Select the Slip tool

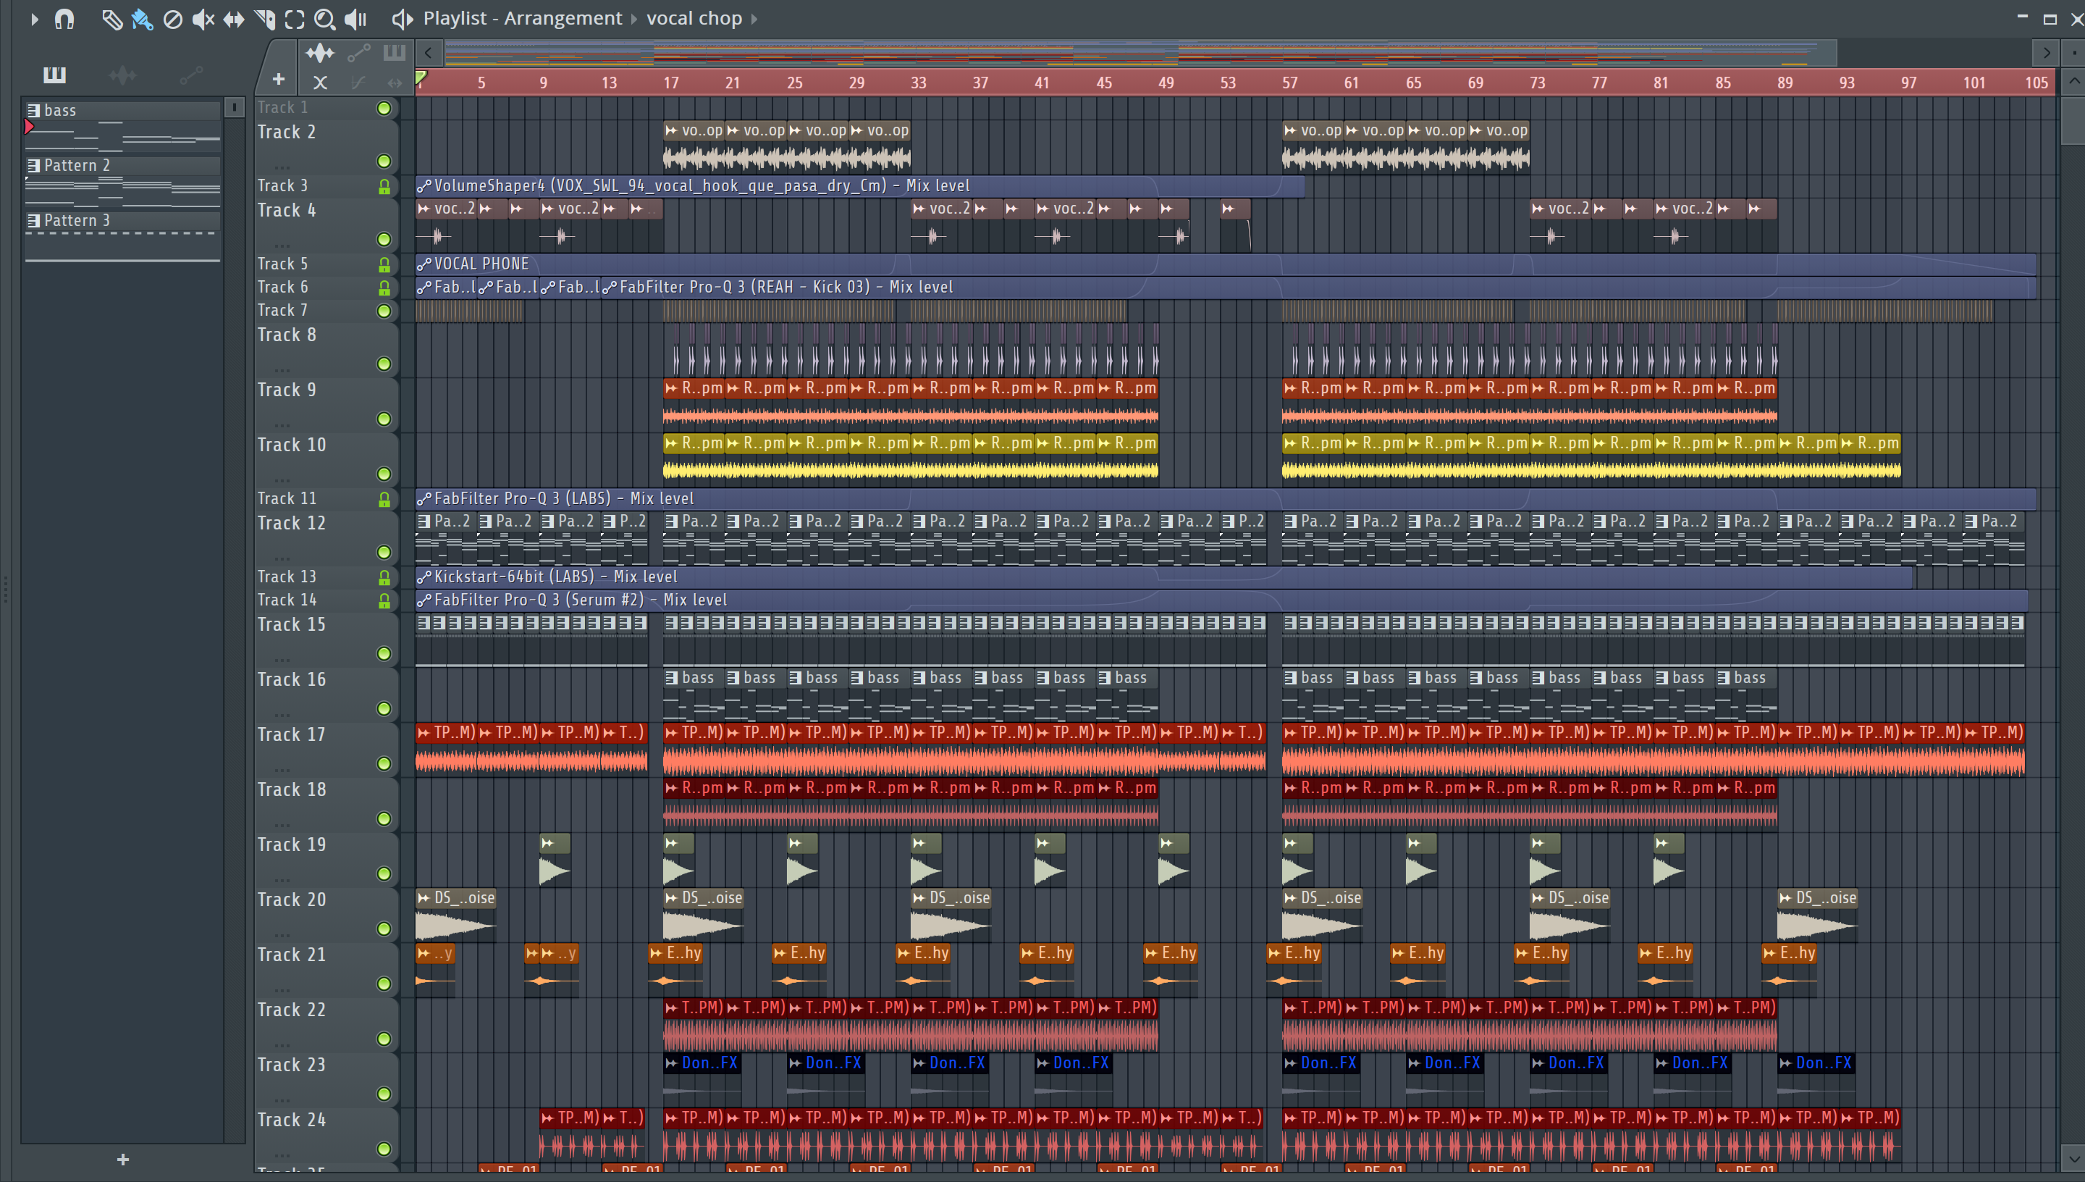(x=234, y=19)
